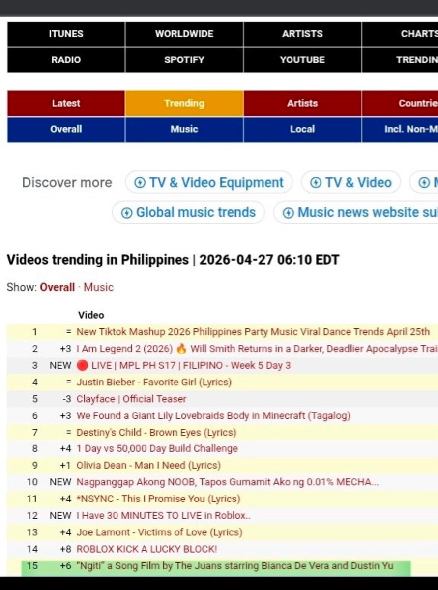Click NEW label on rank 3 row
The height and width of the screenshot is (590, 438).
point(60,365)
